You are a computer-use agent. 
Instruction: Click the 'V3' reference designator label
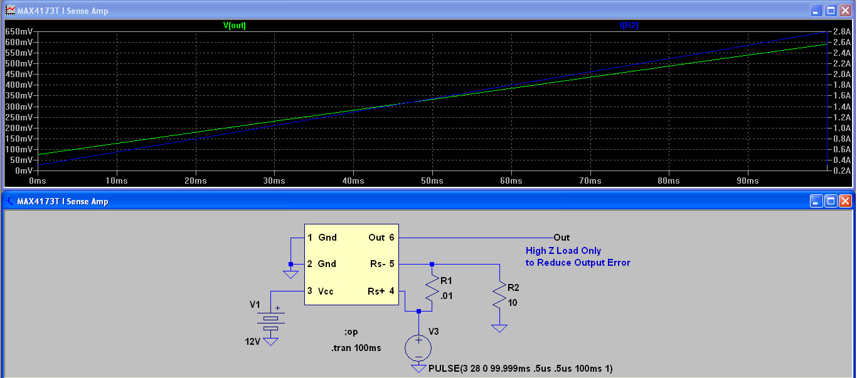coord(434,331)
